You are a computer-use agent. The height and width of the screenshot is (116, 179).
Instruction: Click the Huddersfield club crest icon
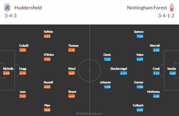point(7,8)
